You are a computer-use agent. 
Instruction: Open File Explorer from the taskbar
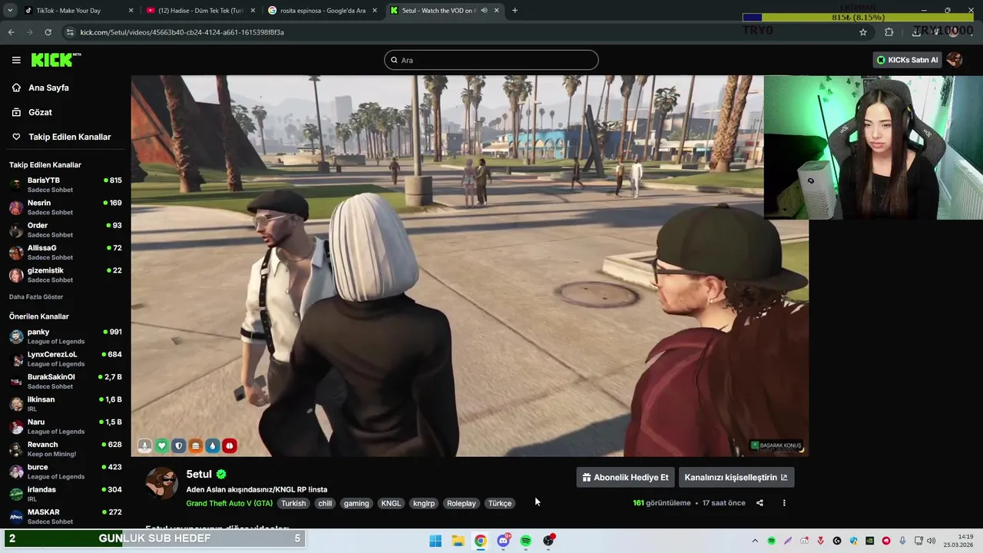pyautogui.click(x=458, y=541)
